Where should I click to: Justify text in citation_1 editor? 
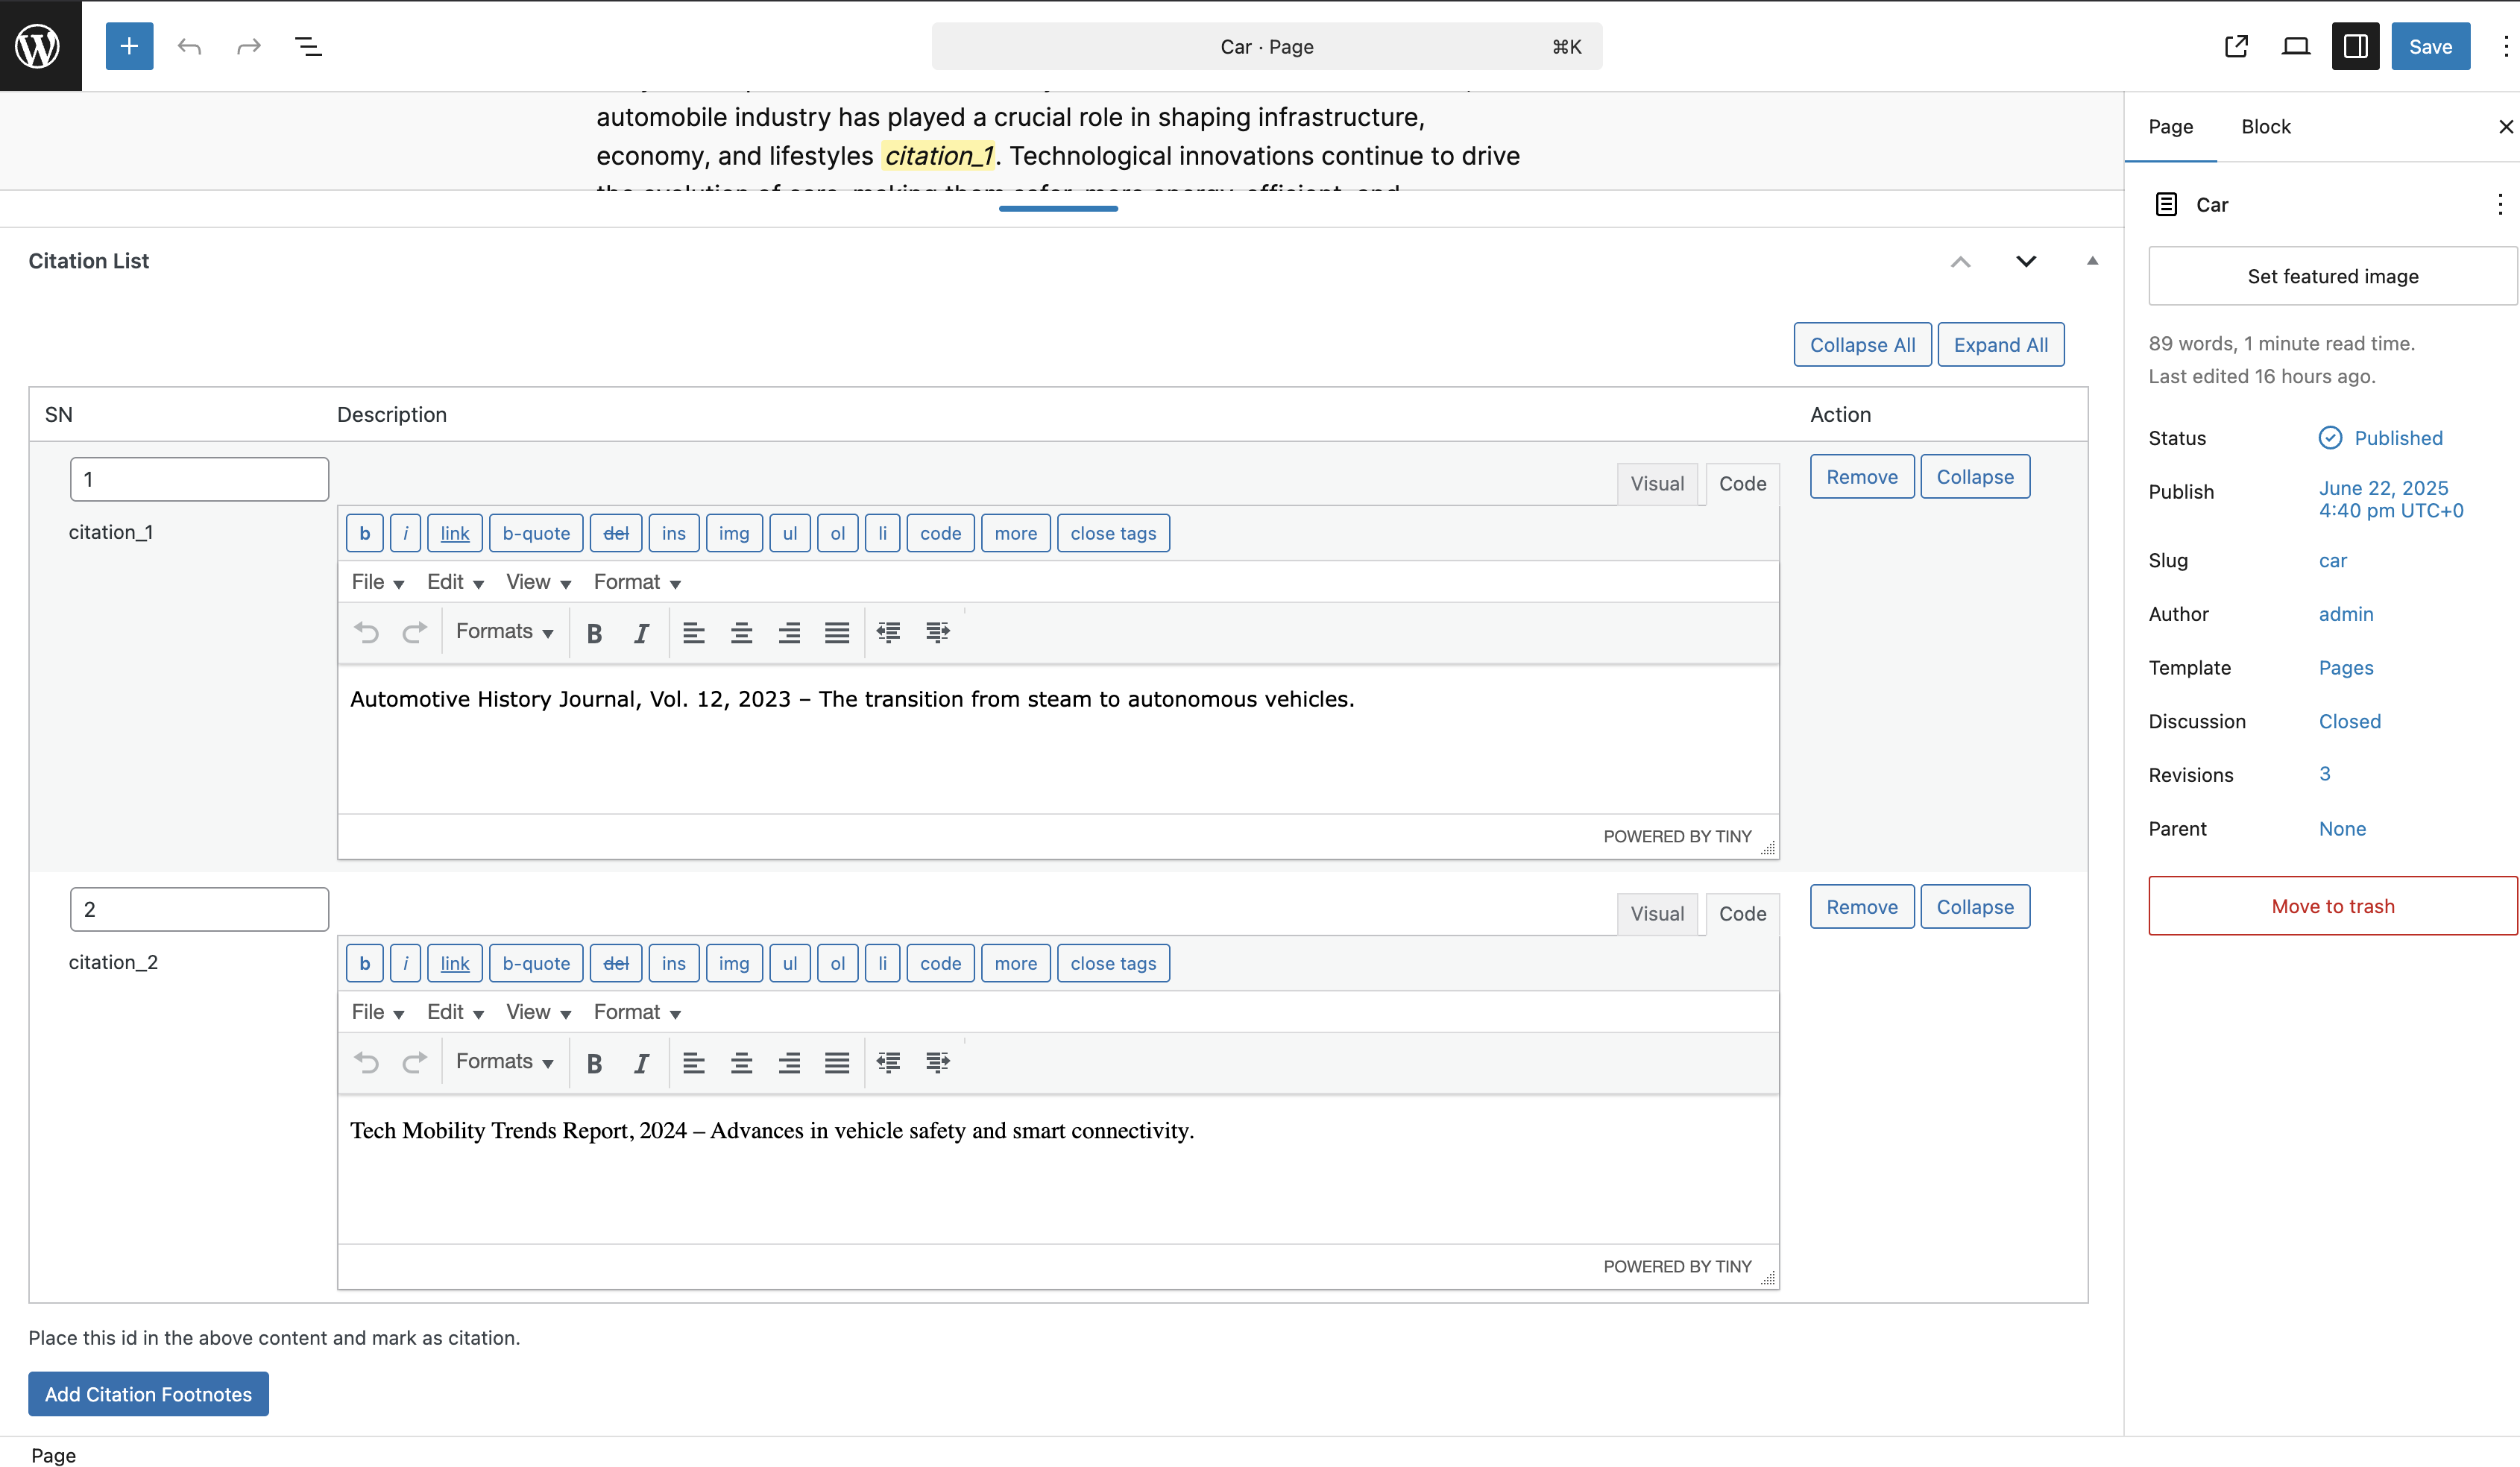pos(837,633)
